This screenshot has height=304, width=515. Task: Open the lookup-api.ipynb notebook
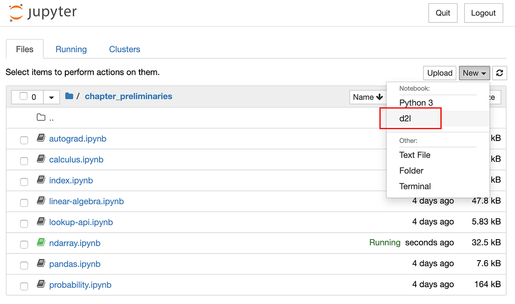[x=81, y=222]
